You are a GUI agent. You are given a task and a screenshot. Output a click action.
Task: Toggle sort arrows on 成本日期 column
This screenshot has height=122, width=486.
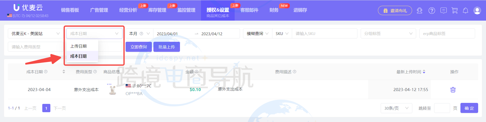coord(64,72)
